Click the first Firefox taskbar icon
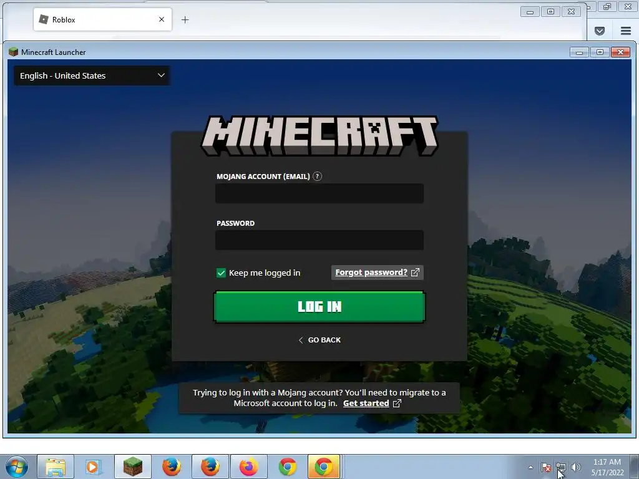 pyautogui.click(x=172, y=467)
